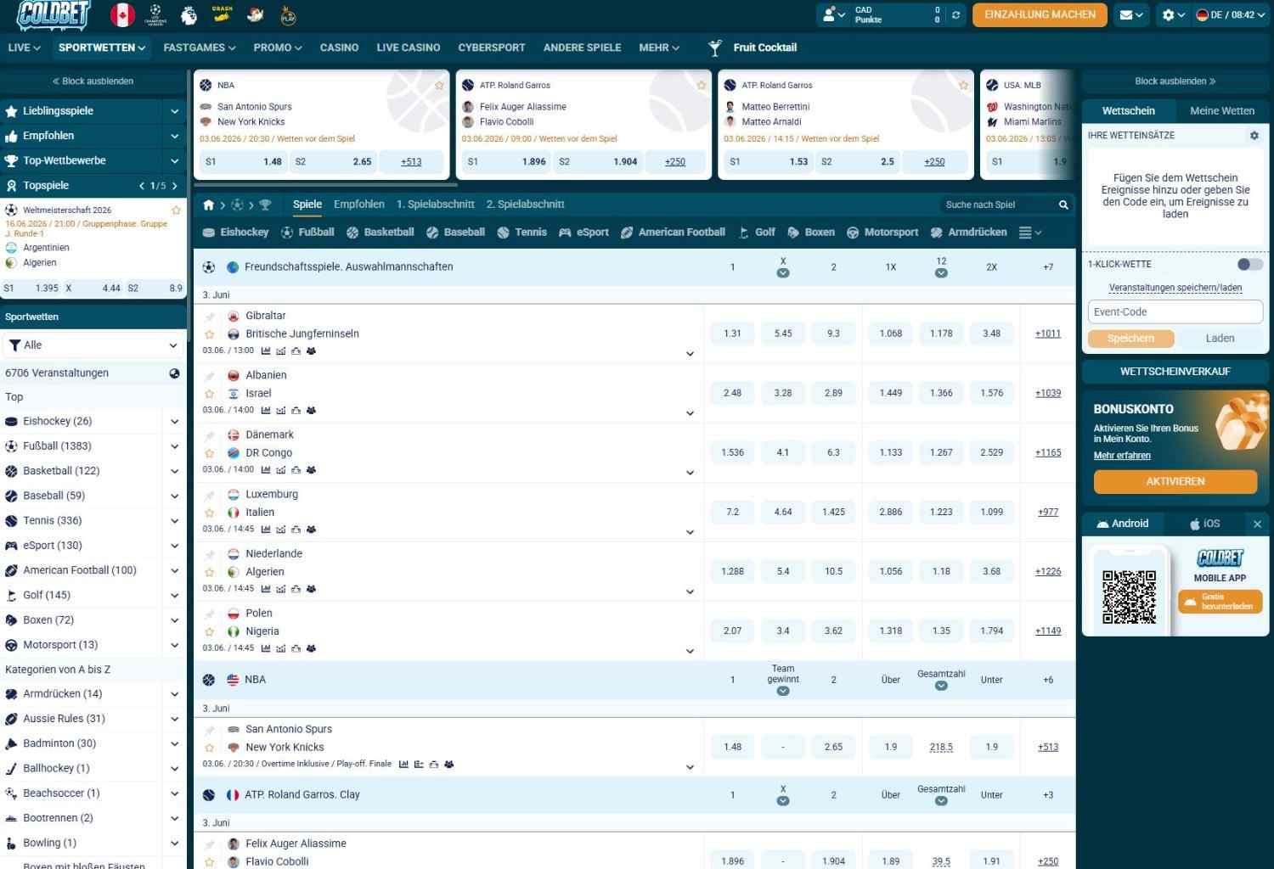Open bet slip settings gear icon
This screenshot has height=869, width=1274.
[1254, 136]
